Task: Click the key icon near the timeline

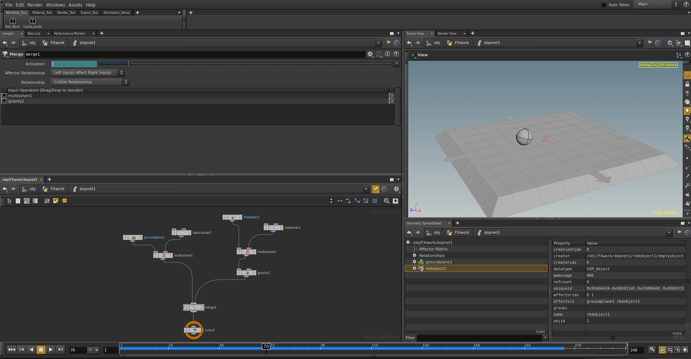Action: coord(652,350)
